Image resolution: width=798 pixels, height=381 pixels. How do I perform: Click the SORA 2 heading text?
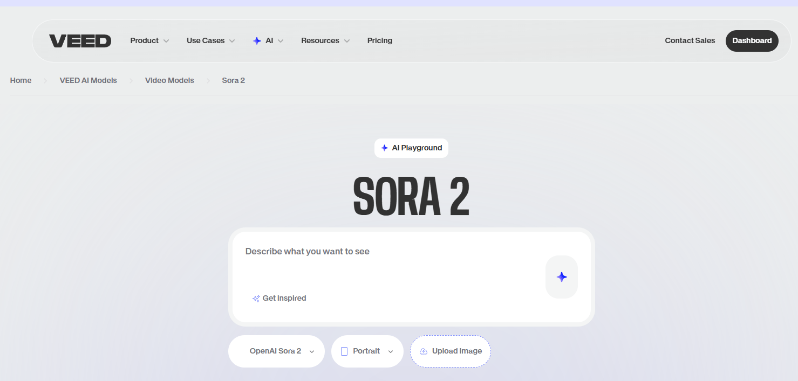coord(411,197)
